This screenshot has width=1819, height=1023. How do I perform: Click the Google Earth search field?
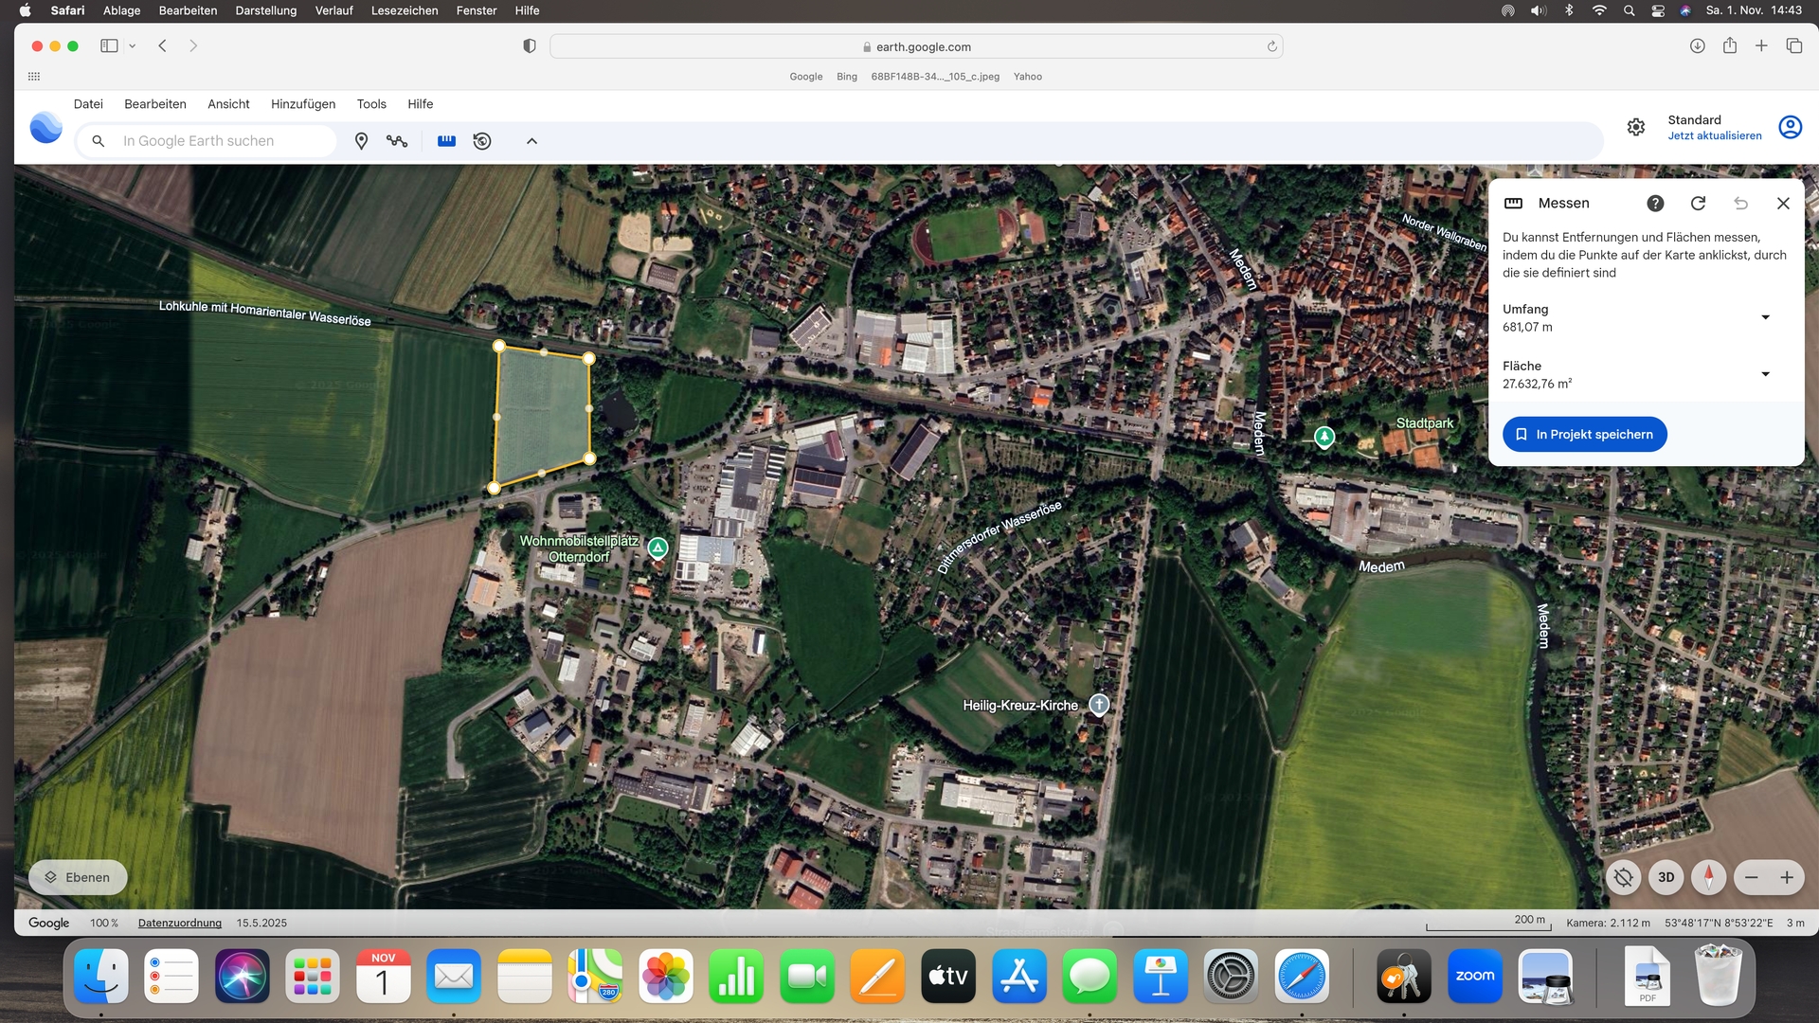pos(218,141)
